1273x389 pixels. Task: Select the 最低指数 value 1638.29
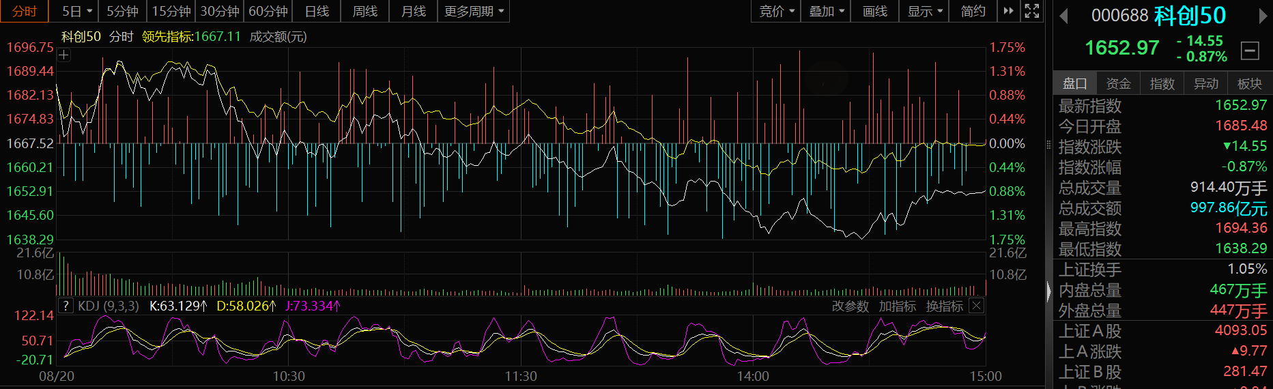pyautogui.click(x=1241, y=248)
